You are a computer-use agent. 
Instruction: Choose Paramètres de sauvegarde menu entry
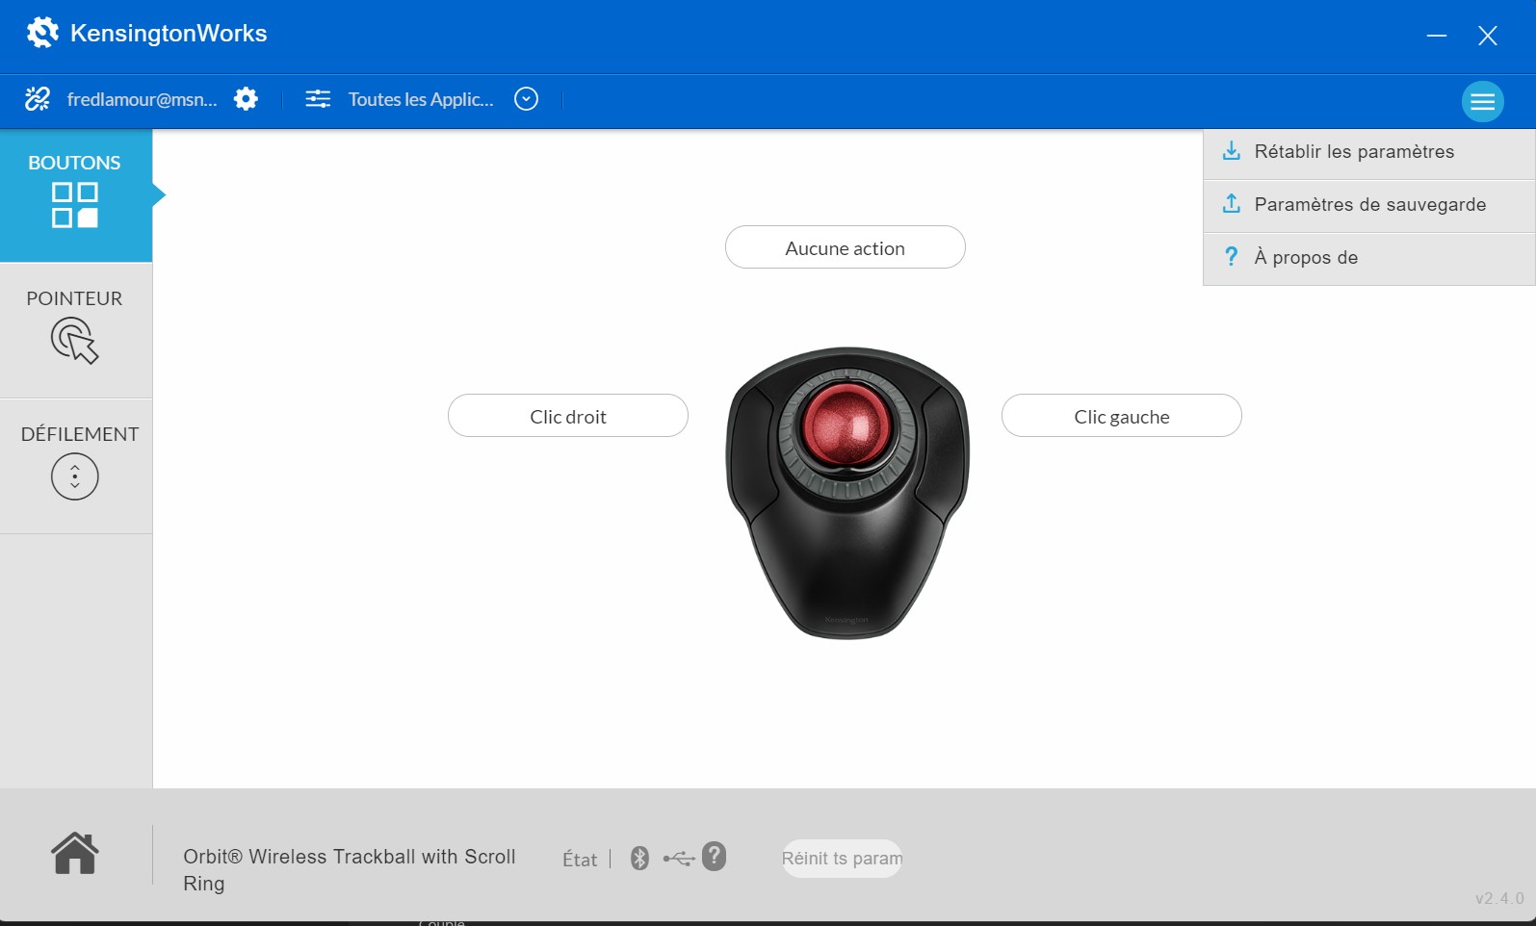pos(1369,205)
